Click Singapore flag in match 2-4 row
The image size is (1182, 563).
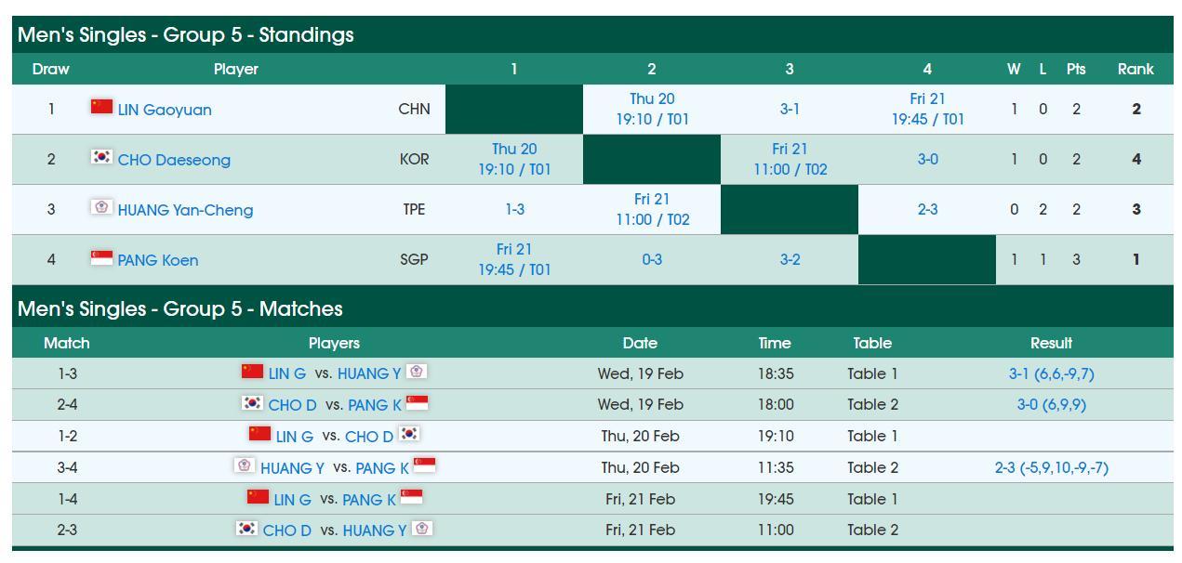(x=418, y=402)
